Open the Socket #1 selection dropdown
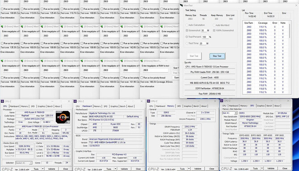 [x=30, y=163]
